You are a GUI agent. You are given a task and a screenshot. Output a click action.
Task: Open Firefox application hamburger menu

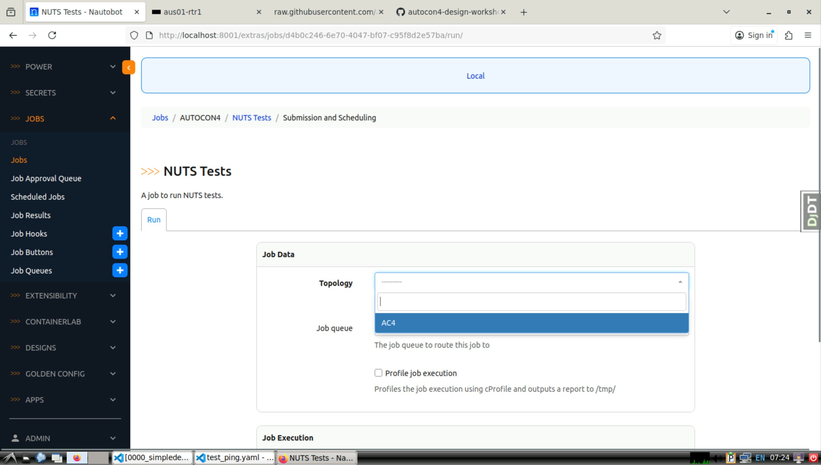click(x=808, y=35)
